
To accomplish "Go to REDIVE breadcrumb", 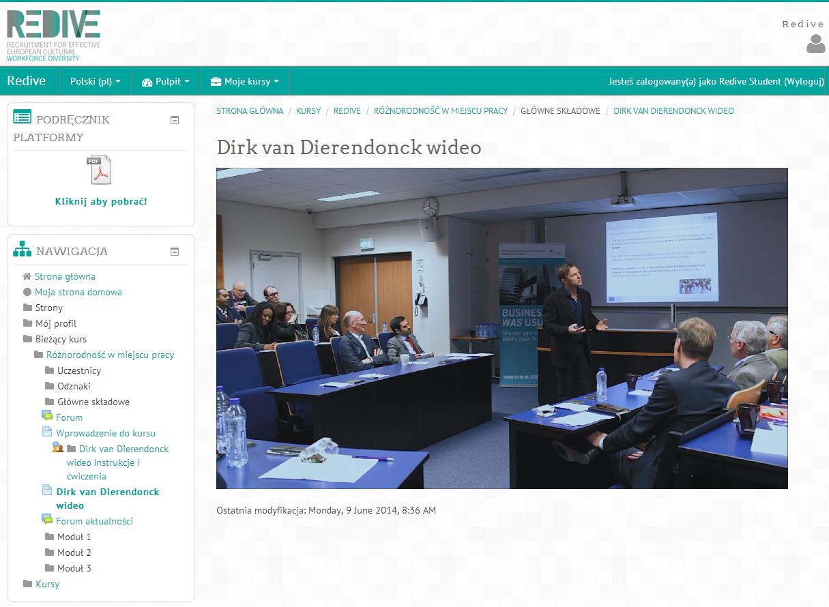I will coord(347,110).
